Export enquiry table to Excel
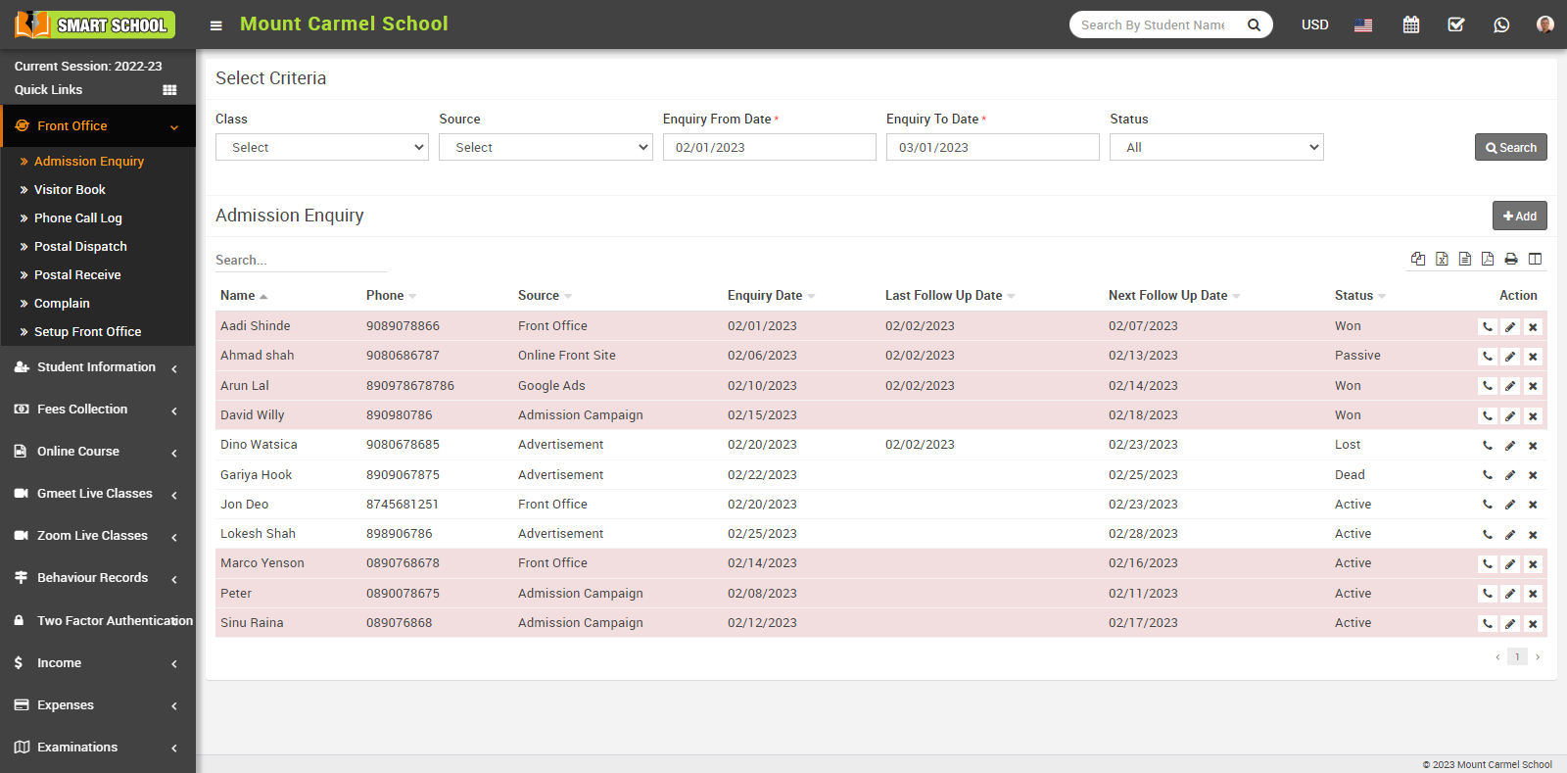Screen dimensions: 1567x773 [x=1442, y=259]
